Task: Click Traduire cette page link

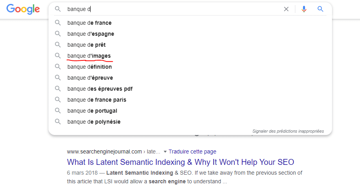Action: (x=192, y=151)
